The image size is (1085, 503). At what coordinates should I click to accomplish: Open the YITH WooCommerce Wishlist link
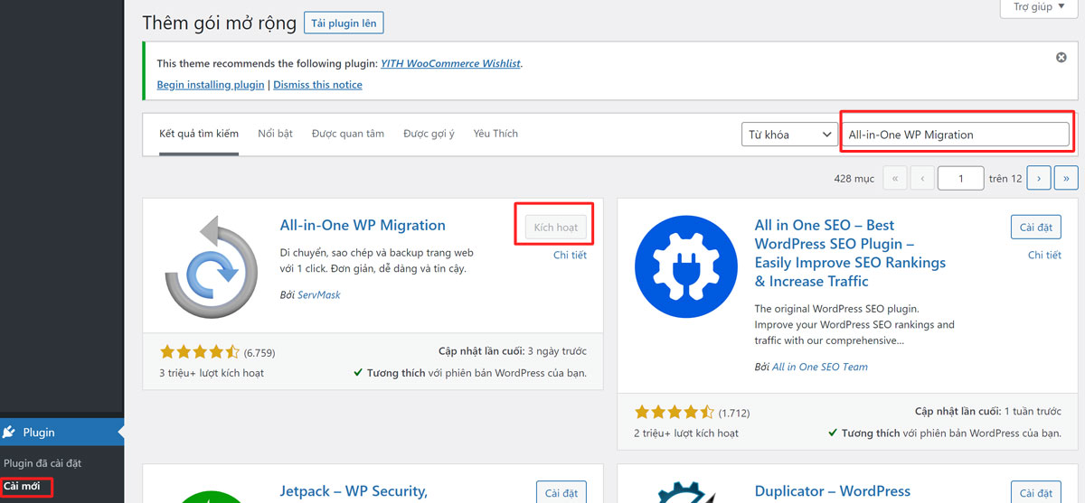point(450,63)
